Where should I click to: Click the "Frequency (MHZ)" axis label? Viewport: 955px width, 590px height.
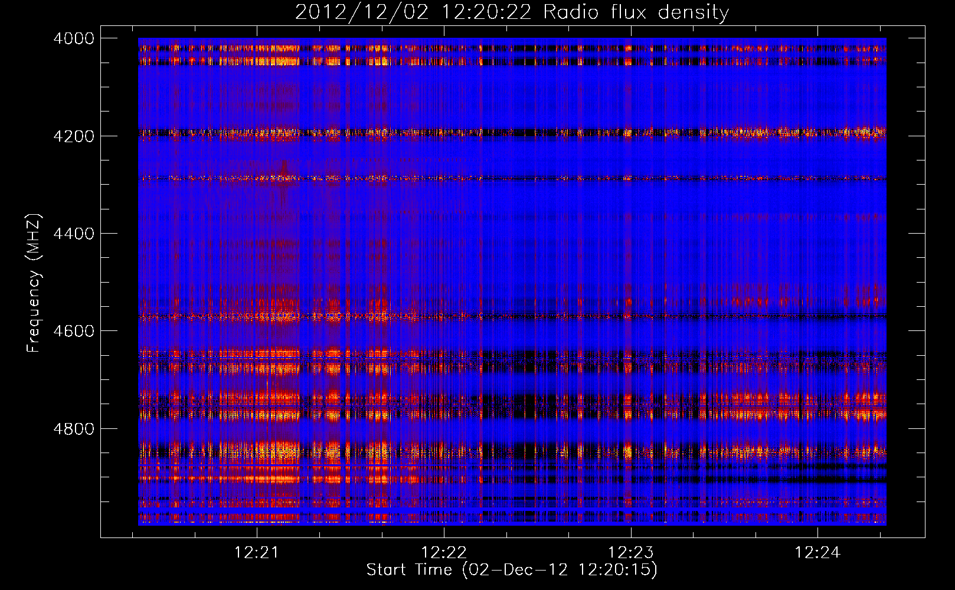pos(34,283)
